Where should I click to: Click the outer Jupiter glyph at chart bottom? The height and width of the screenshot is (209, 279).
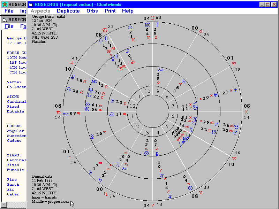coord(170,196)
